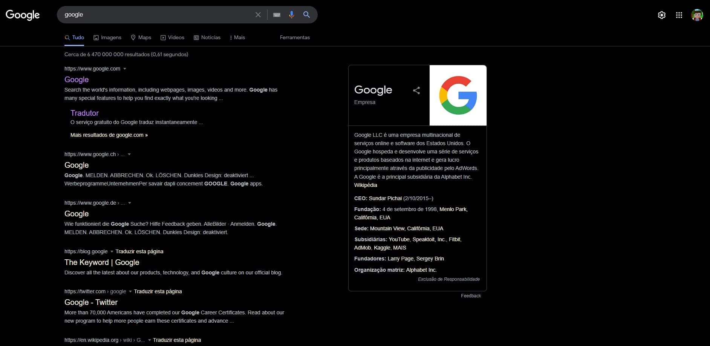Viewport: 710px width, 346px height.
Task: Expand dropdown arrow next to www.google.ch URL
Action: click(x=129, y=154)
